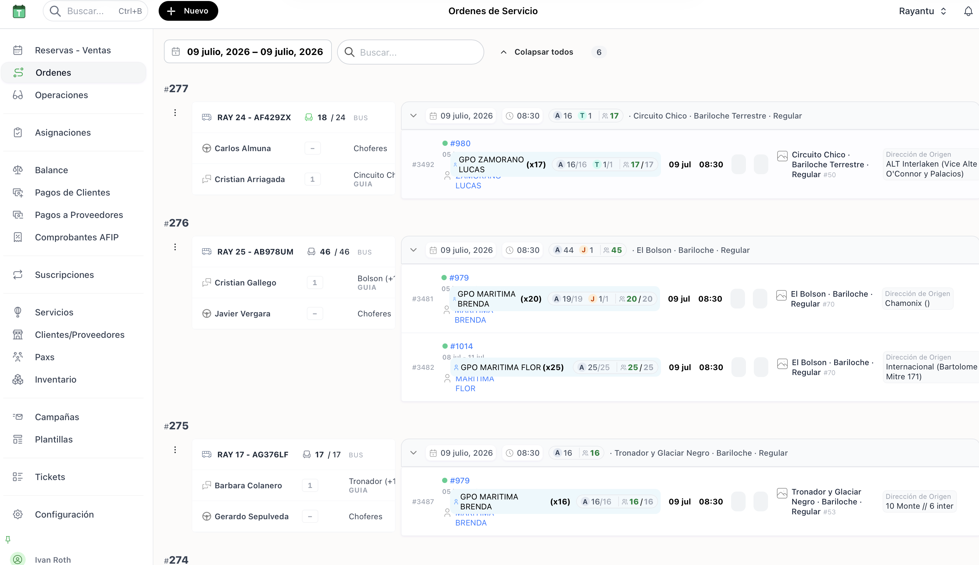Click the Chamonix origin address box
This screenshot has height=565, width=979.
(917, 298)
